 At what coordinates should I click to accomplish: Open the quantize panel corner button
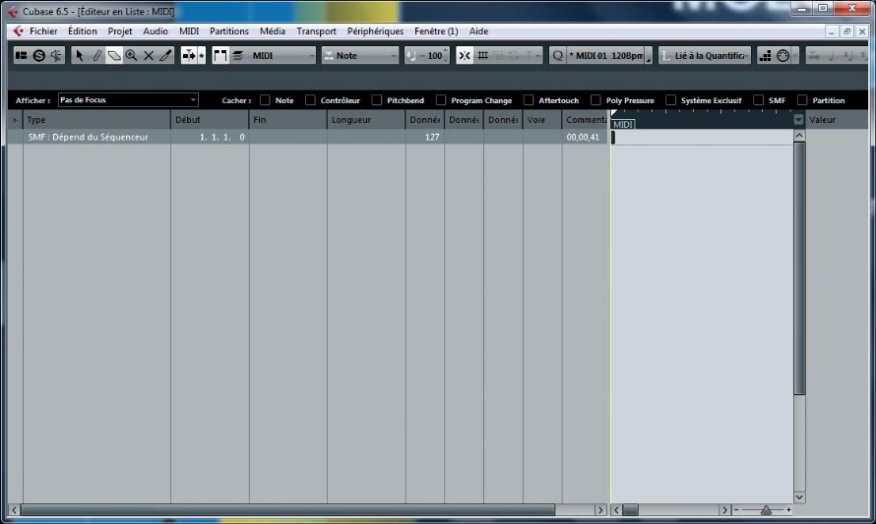[648, 55]
